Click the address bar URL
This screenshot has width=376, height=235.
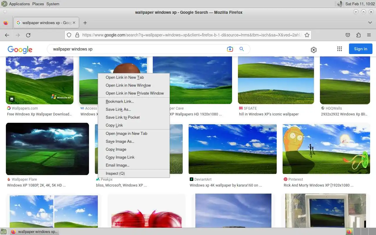(x=192, y=35)
